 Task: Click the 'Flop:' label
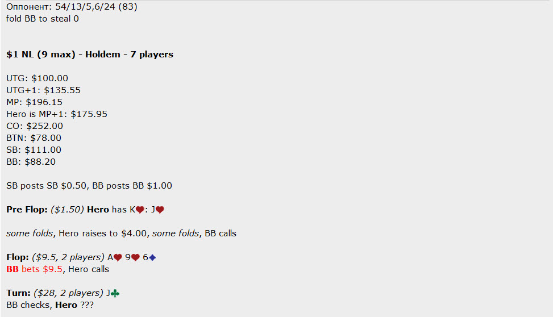click(18, 257)
